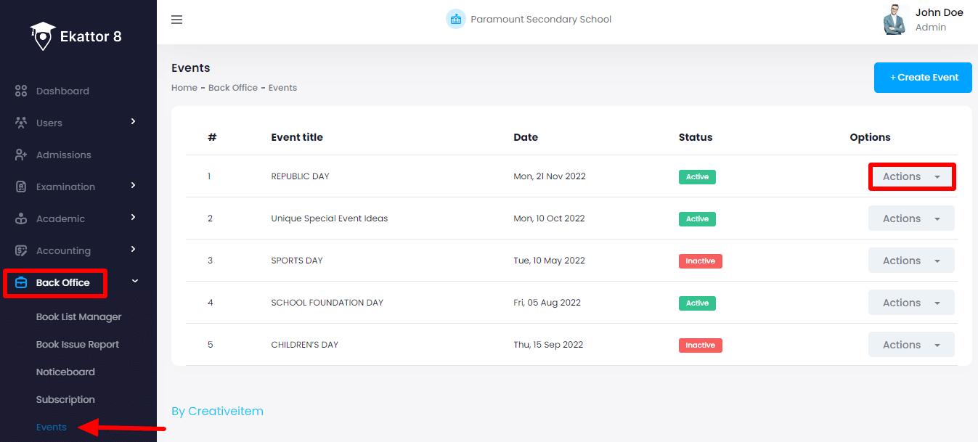This screenshot has width=978, height=442.
Task: Open Book List Manager in sidebar
Action: coord(78,317)
